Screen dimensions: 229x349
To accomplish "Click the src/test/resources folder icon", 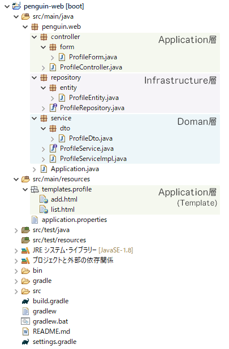I will [x=25, y=240].
